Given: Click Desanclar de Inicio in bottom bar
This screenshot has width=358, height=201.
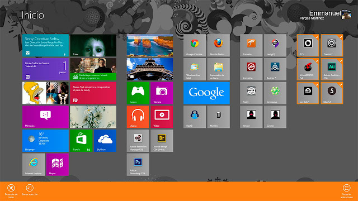Looking at the screenshot, I should click(x=11, y=191).
